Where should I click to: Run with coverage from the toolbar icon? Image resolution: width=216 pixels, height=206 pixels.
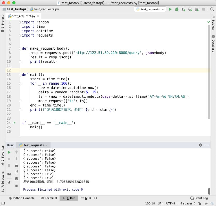pos(183,9)
